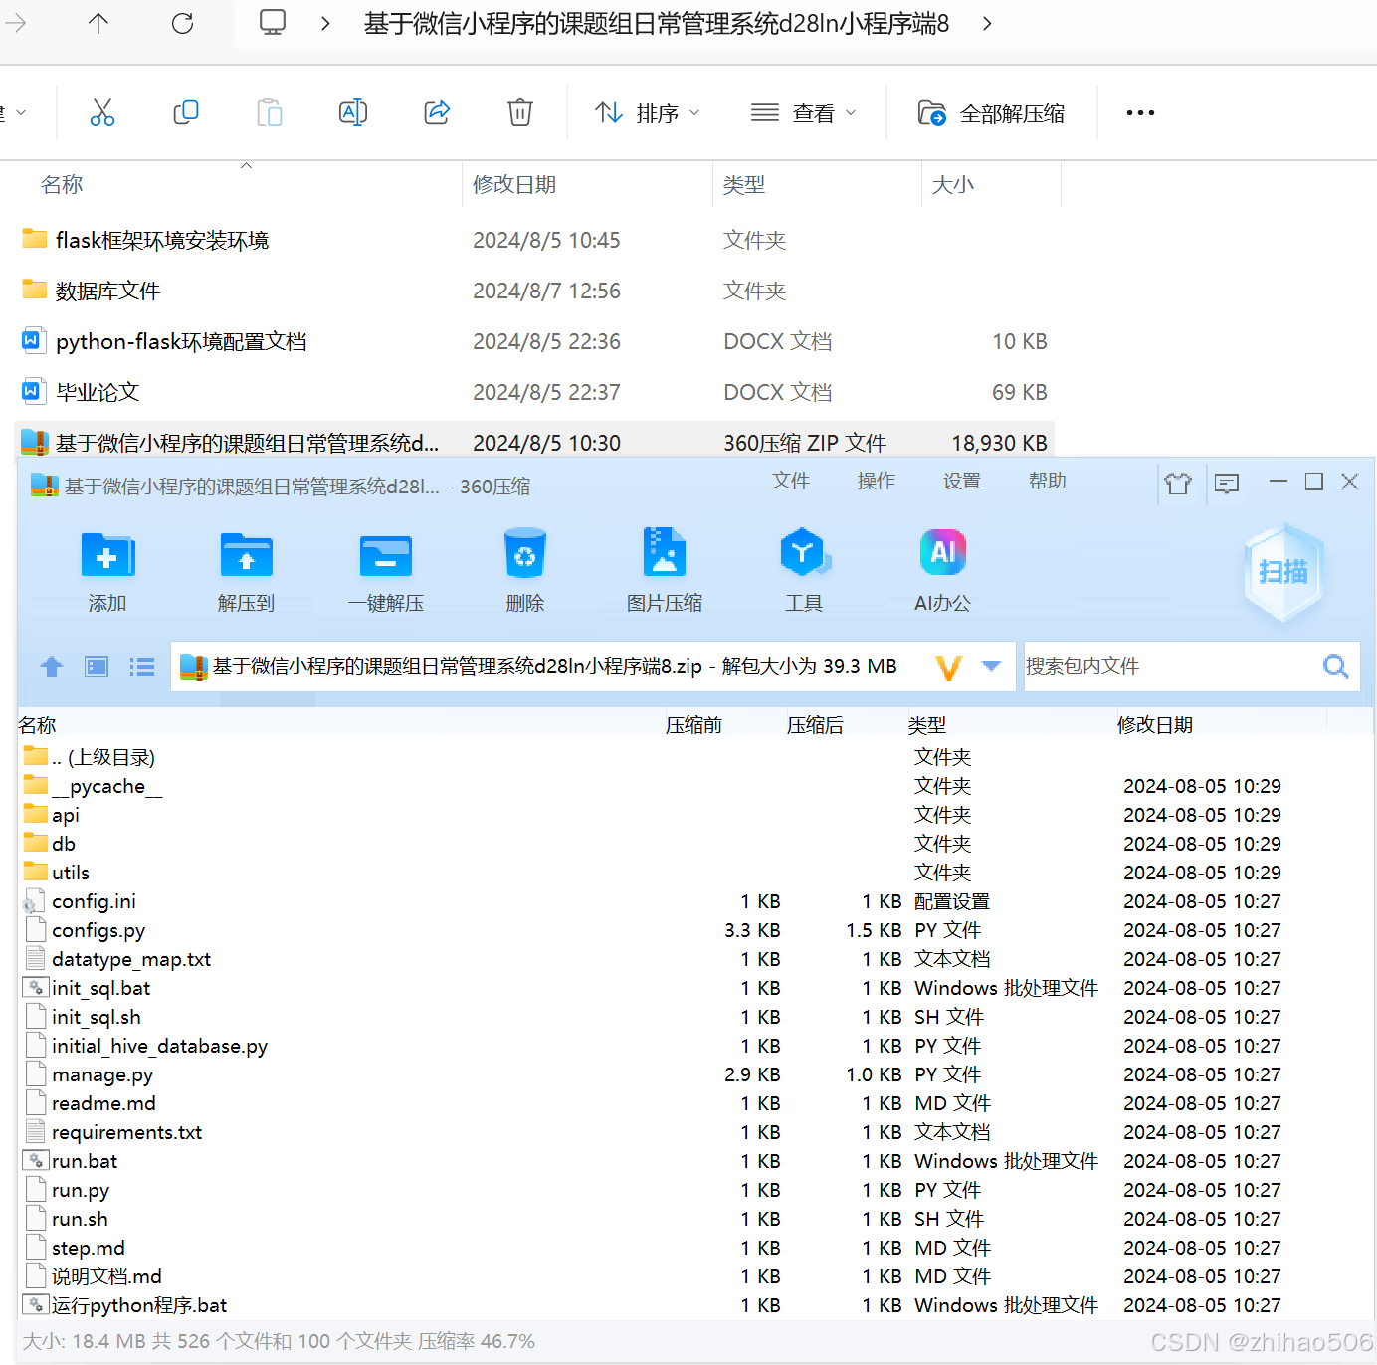Select the utils folder in archive
The height and width of the screenshot is (1365, 1377).
694,873
